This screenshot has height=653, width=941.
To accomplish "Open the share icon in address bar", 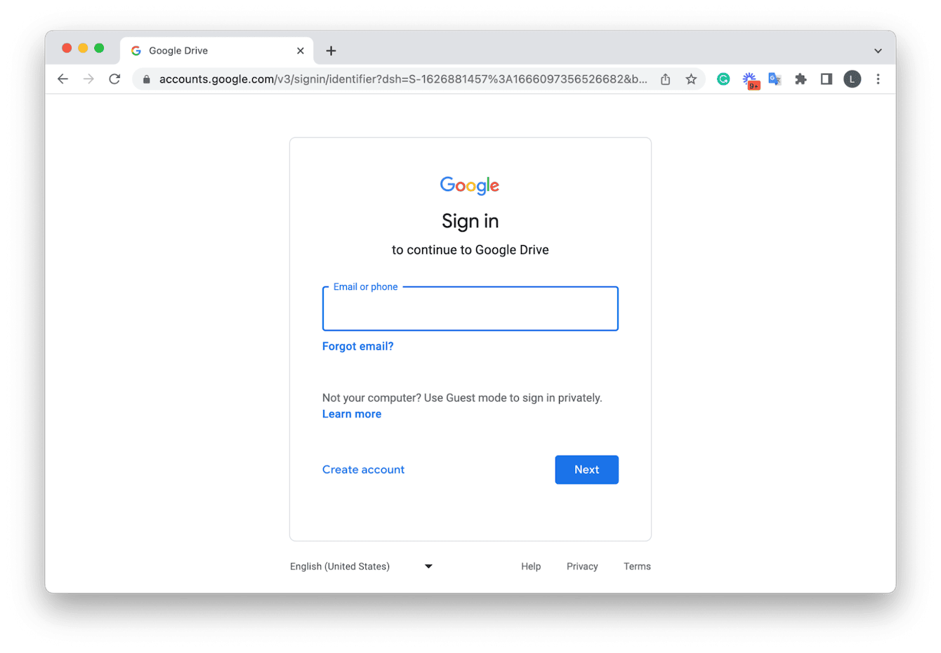I will (x=665, y=79).
